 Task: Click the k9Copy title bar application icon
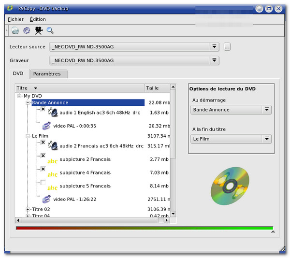[x=10, y=8]
